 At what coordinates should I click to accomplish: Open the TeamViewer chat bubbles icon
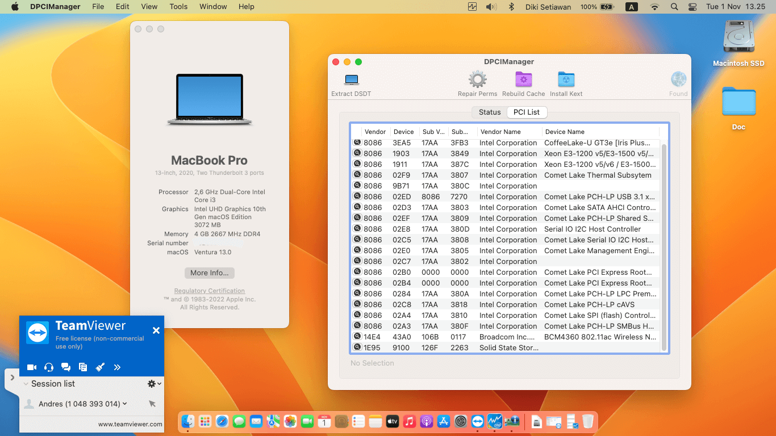pyautogui.click(x=66, y=367)
